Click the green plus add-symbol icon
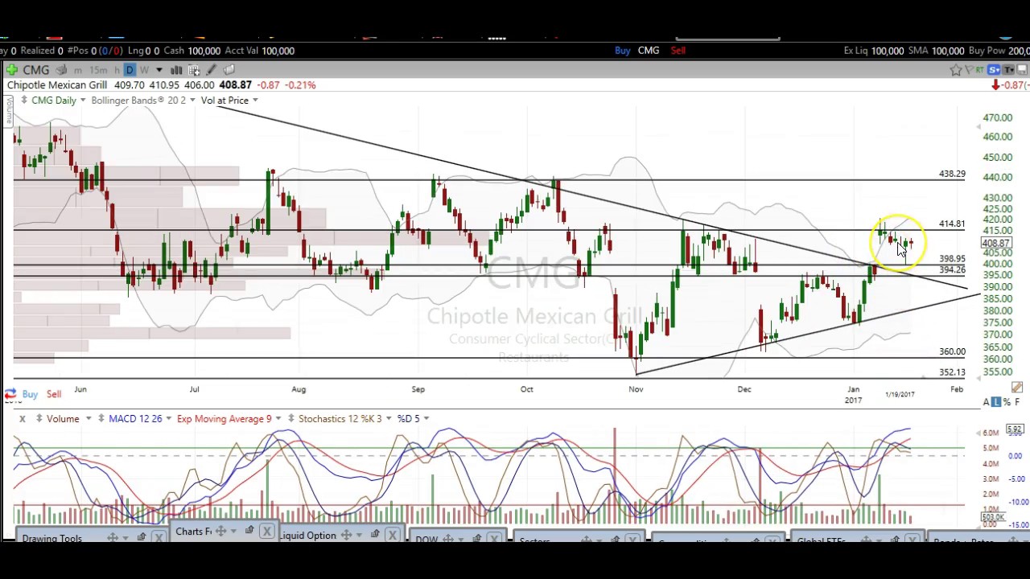 (x=11, y=70)
